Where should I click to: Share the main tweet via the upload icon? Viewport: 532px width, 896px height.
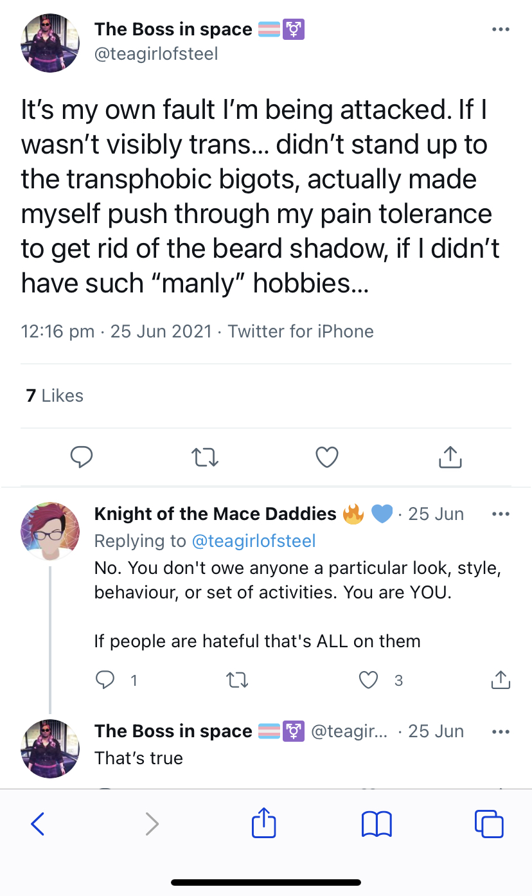tap(450, 456)
